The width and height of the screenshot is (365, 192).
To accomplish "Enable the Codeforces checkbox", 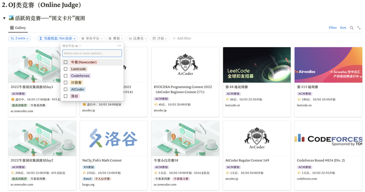I will click(x=65, y=76).
